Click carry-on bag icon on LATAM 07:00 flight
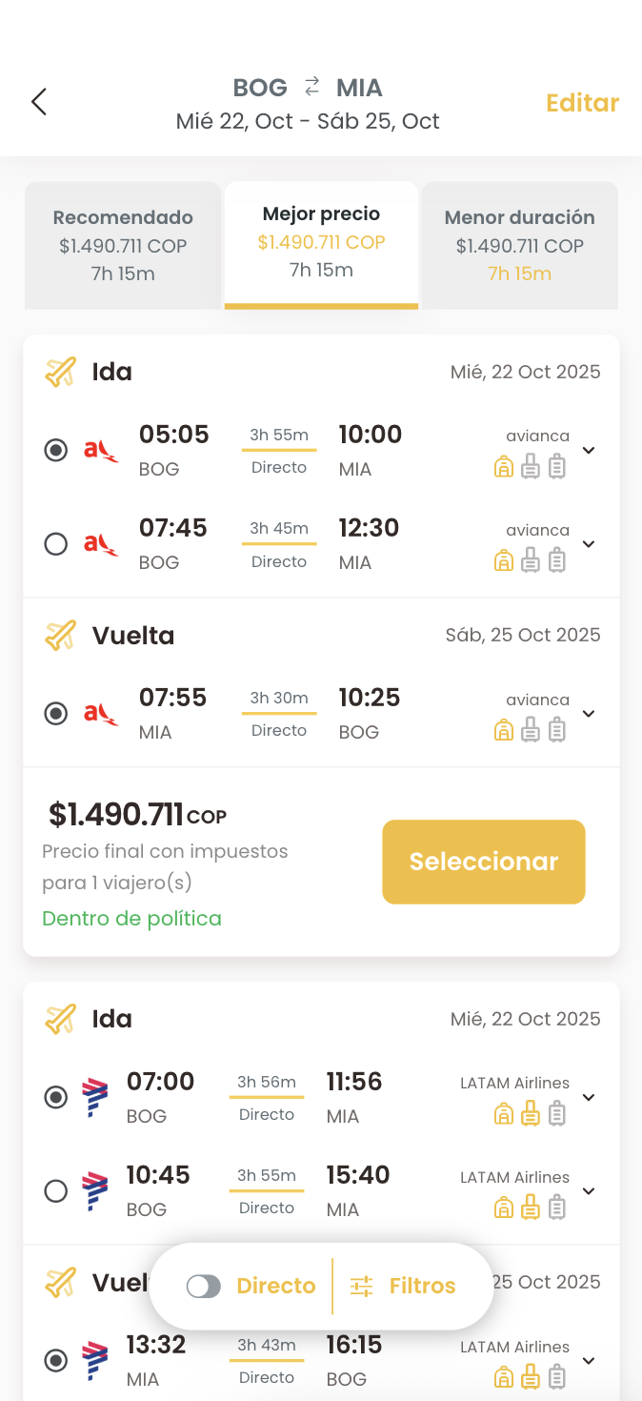642x1401 pixels. pyautogui.click(x=531, y=1113)
